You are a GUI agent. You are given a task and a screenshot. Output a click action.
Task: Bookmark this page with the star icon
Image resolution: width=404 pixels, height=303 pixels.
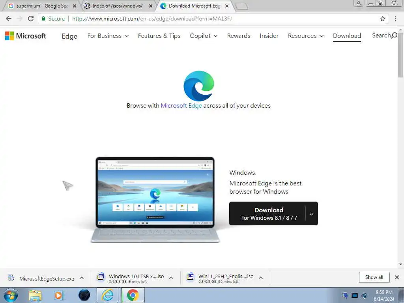(x=383, y=19)
